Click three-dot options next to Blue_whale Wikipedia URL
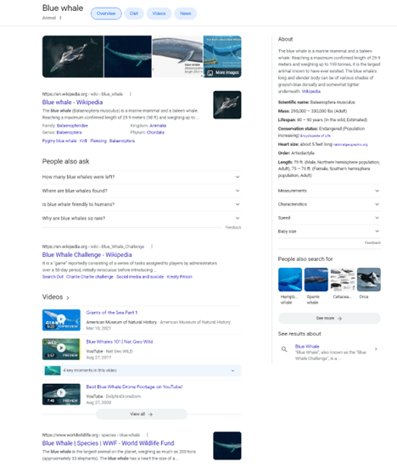 [x=131, y=94]
